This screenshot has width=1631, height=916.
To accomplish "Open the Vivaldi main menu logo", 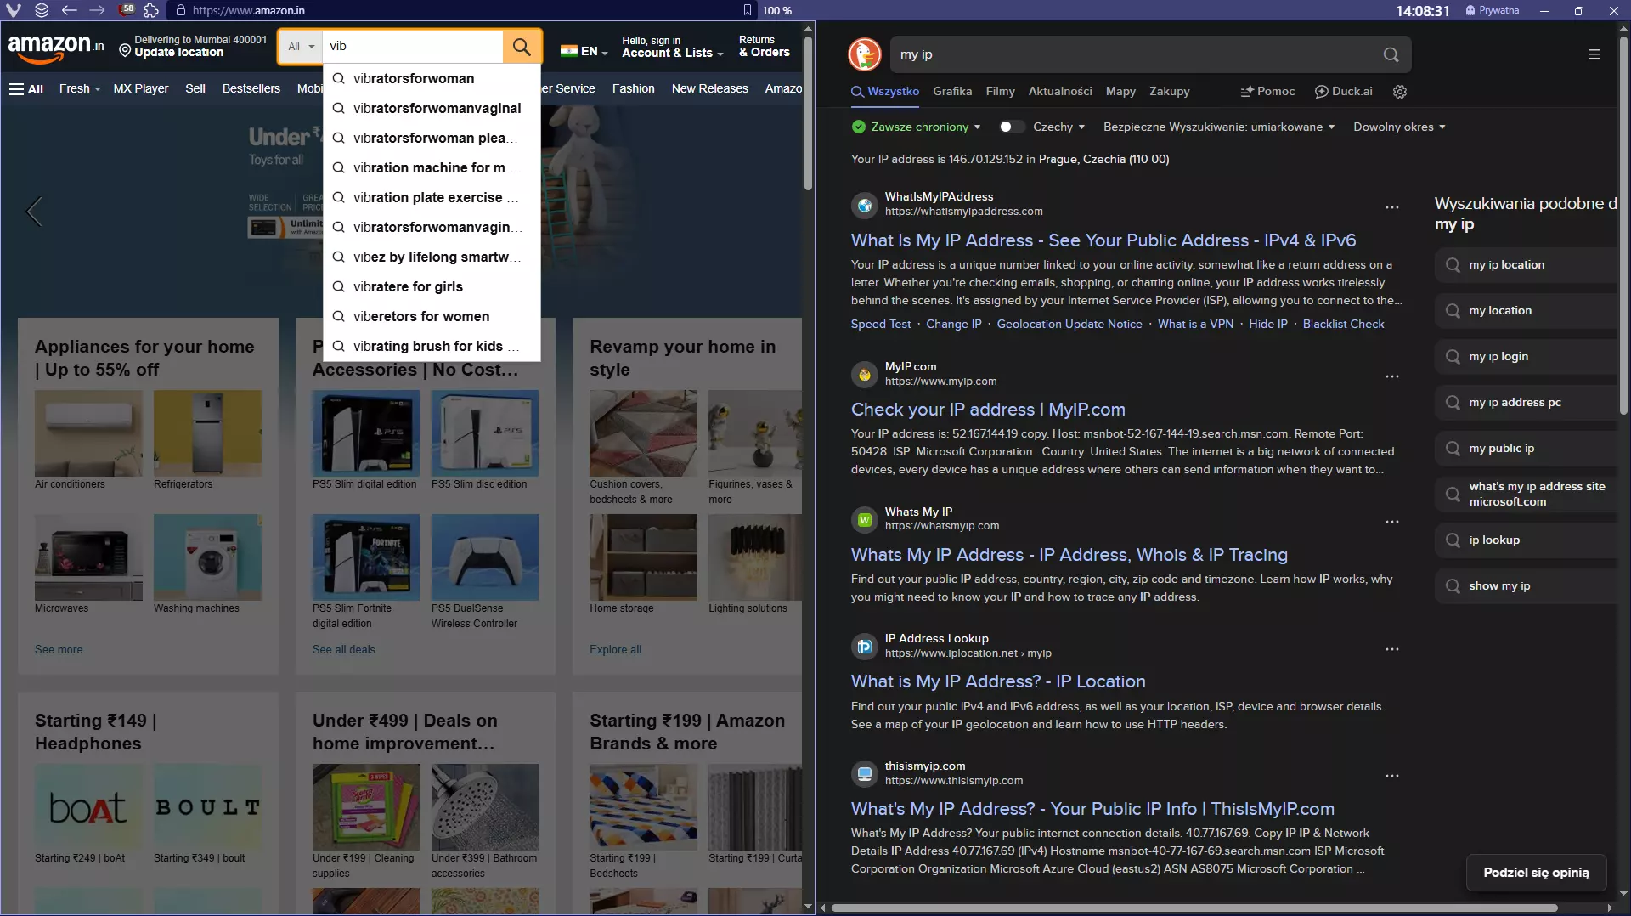I will pyautogui.click(x=14, y=10).
